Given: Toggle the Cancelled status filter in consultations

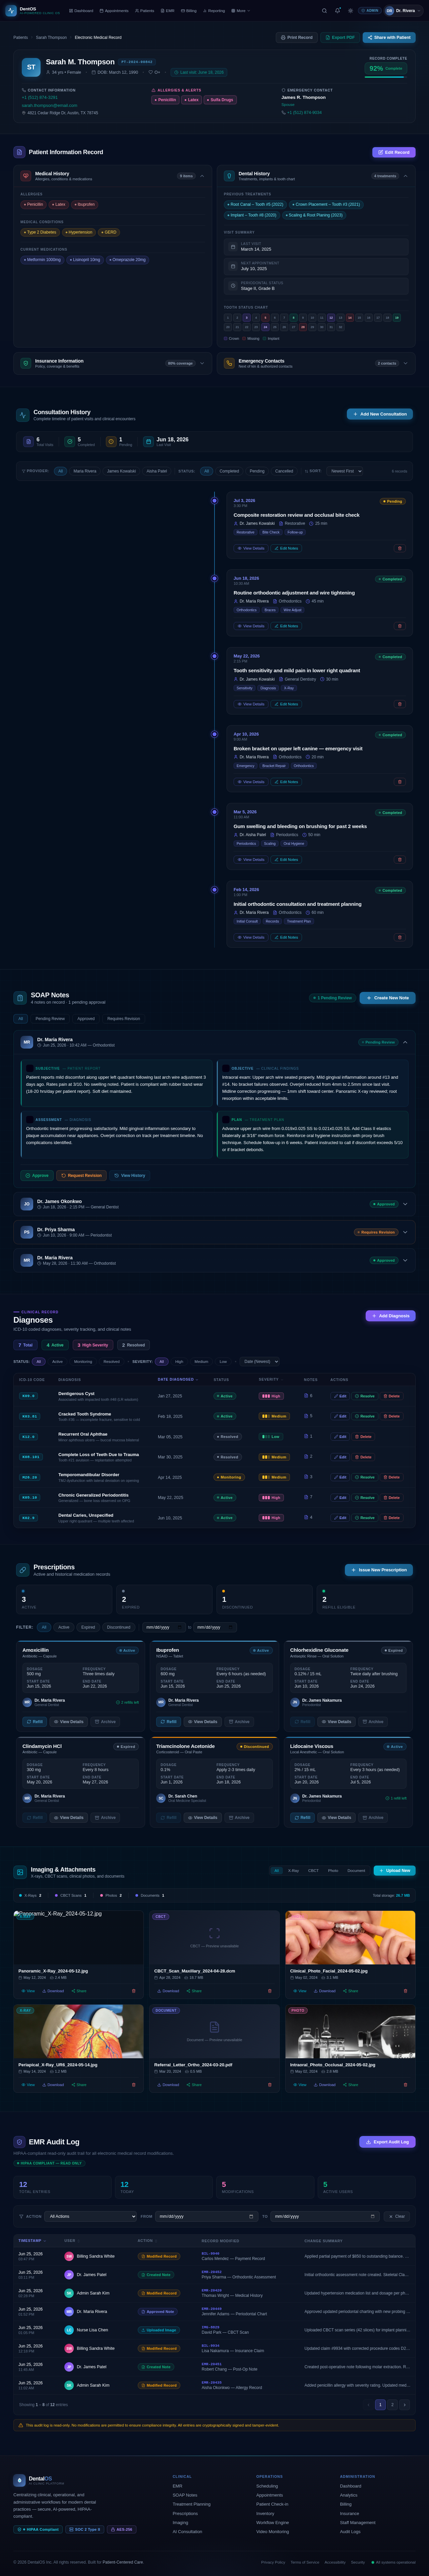Looking at the screenshot, I should pos(284,471).
